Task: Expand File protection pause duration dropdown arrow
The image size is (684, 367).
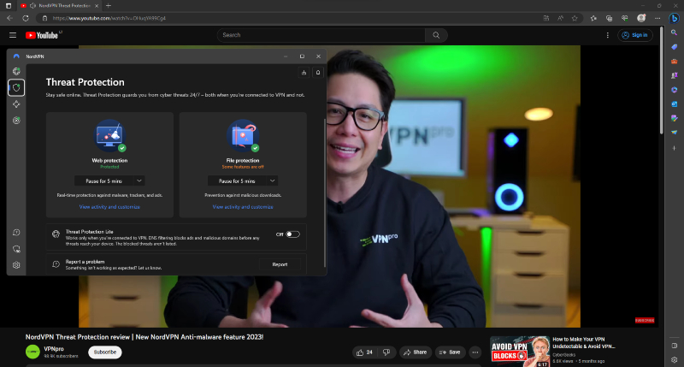Action: (272, 181)
